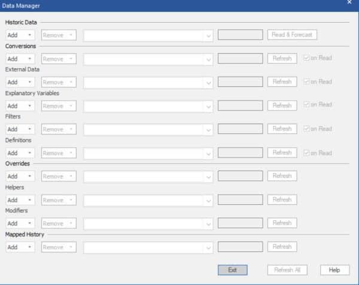Open the Mapped History Add dropdown
The width and height of the screenshot is (359, 285).
point(20,247)
